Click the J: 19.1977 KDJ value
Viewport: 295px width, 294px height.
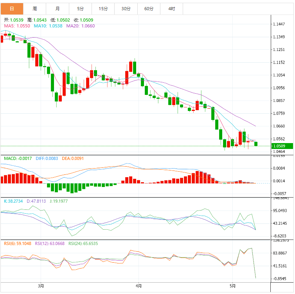[59, 201]
